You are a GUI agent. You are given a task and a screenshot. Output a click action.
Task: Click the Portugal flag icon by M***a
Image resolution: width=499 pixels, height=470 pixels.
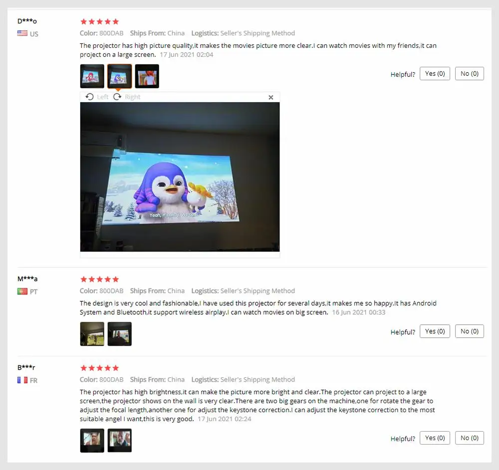[22, 291]
